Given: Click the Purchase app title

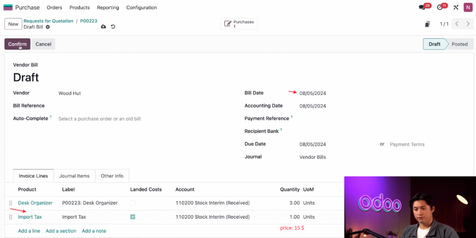Looking at the screenshot, I should (x=27, y=7).
